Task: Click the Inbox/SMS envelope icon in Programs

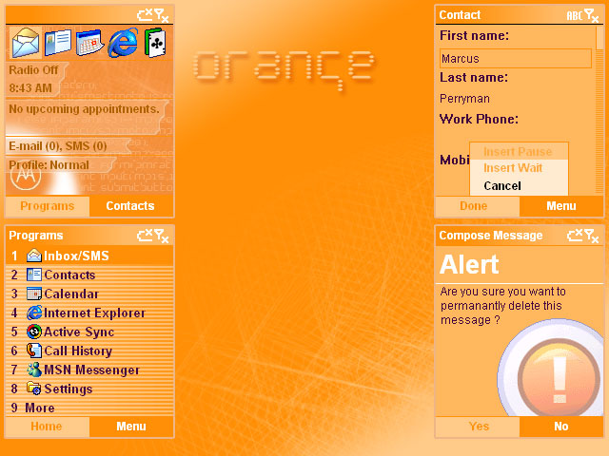Action: pyautogui.click(x=34, y=256)
